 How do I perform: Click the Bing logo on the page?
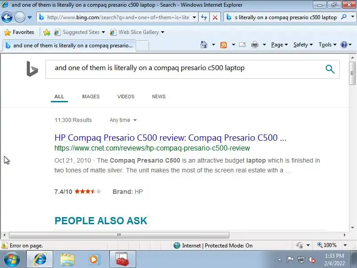[32, 69]
